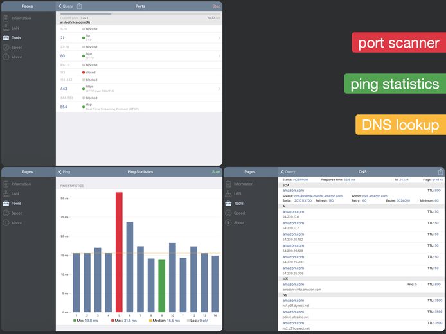Click yellow Median 15.5 ms legend entry
The image size is (446, 334).
(165, 321)
